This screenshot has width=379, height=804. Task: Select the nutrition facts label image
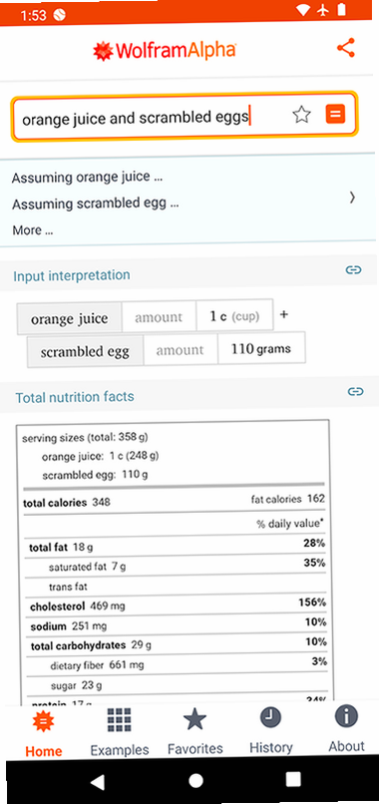click(175, 562)
